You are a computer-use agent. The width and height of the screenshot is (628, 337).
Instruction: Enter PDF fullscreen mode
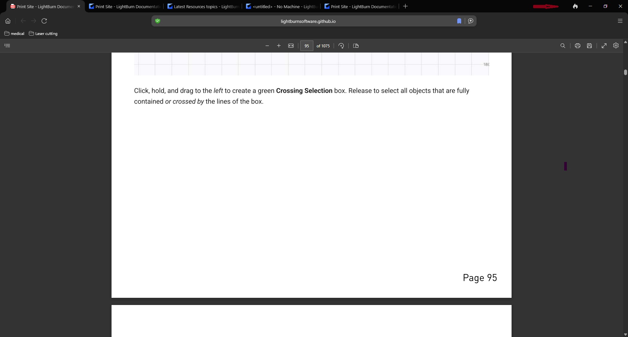pyautogui.click(x=604, y=46)
